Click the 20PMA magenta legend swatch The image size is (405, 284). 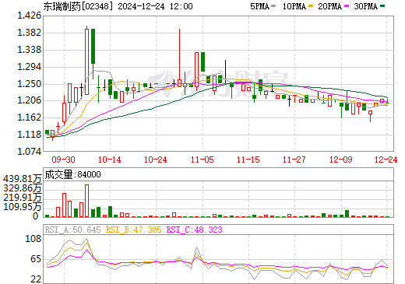[347, 6]
